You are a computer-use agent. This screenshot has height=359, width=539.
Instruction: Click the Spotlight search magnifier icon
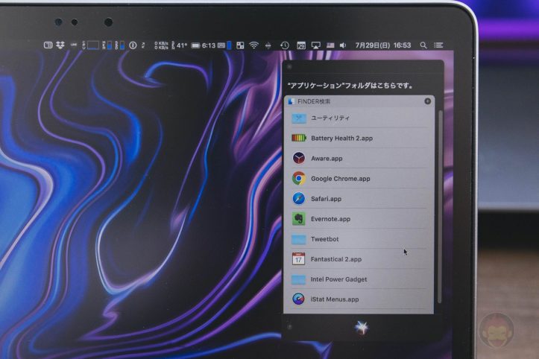[x=423, y=45]
